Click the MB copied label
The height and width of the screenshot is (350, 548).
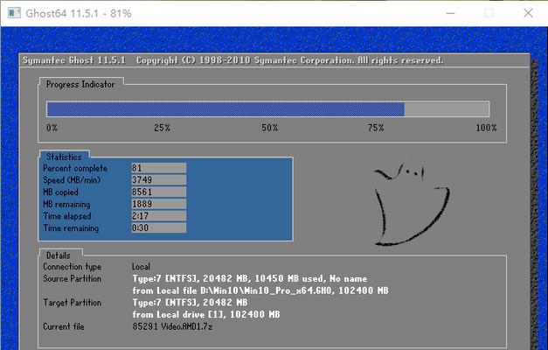pyautogui.click(x=60, y=192)
